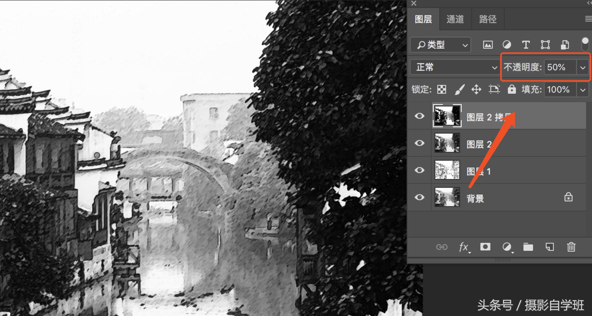
Task: Switch to the 路径 tab
Action: pyautogui.click(x=488, y=19)
